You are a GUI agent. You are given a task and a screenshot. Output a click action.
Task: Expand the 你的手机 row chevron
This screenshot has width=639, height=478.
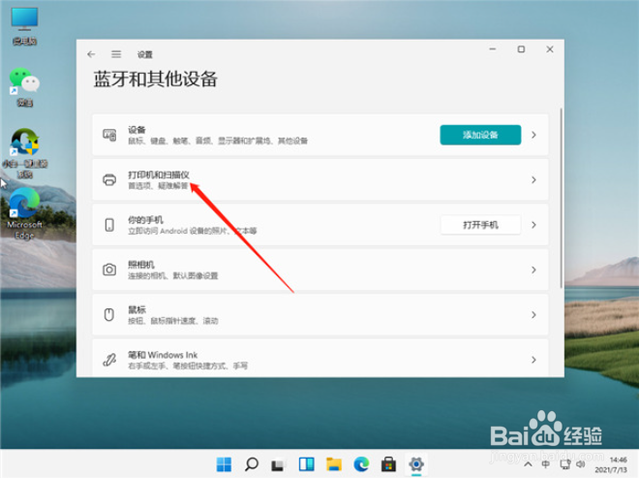(x=533, y=225)
